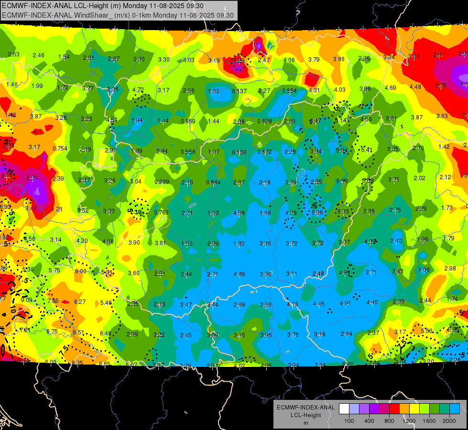Click the wind shear value '4.89'
The height and width of the screenshot is (430, 468).
pos(239,274)
